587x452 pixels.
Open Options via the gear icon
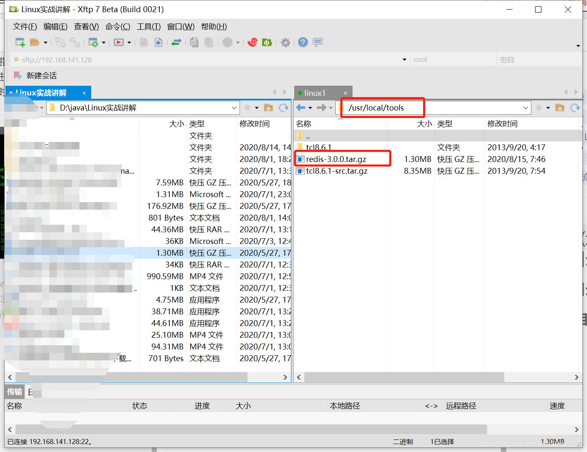pos(286,42)
